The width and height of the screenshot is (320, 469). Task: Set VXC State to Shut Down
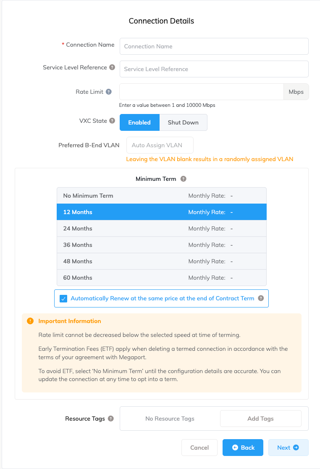183,122
